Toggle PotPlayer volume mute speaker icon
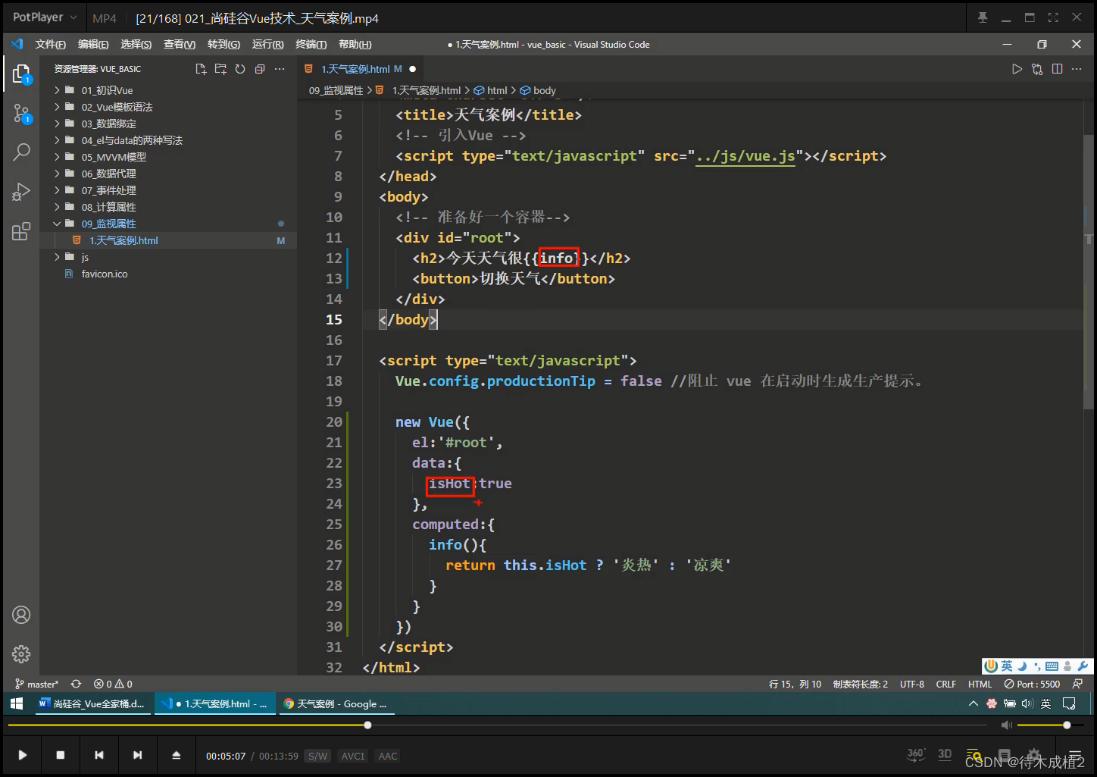 click(x=1006, y=725)
